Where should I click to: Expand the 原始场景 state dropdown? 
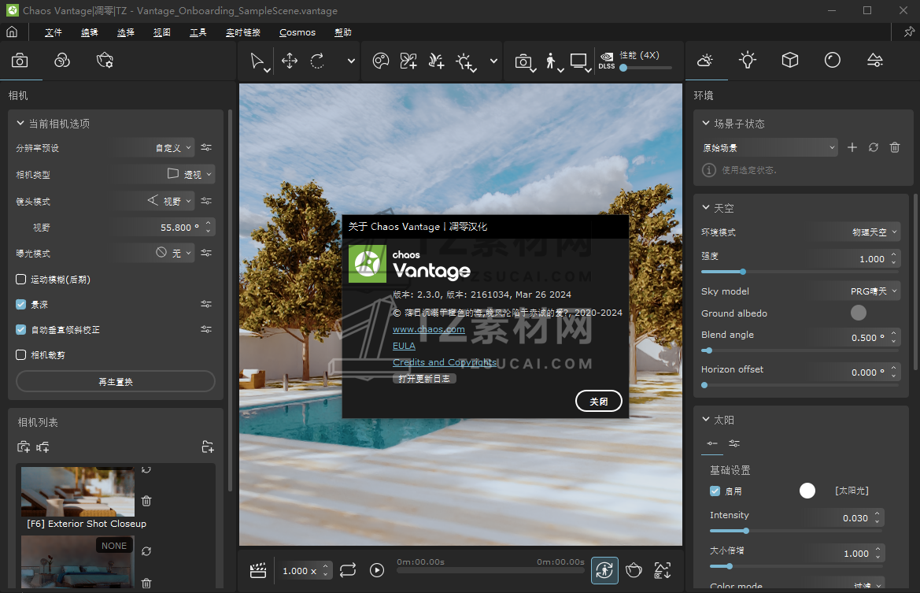click(833, 147)
